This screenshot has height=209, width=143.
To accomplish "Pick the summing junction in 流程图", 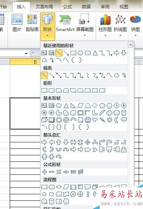I will pos(73,194).
